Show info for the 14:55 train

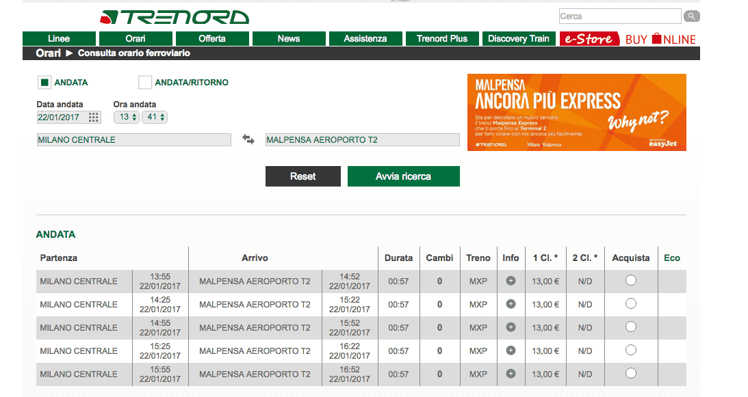511,327
